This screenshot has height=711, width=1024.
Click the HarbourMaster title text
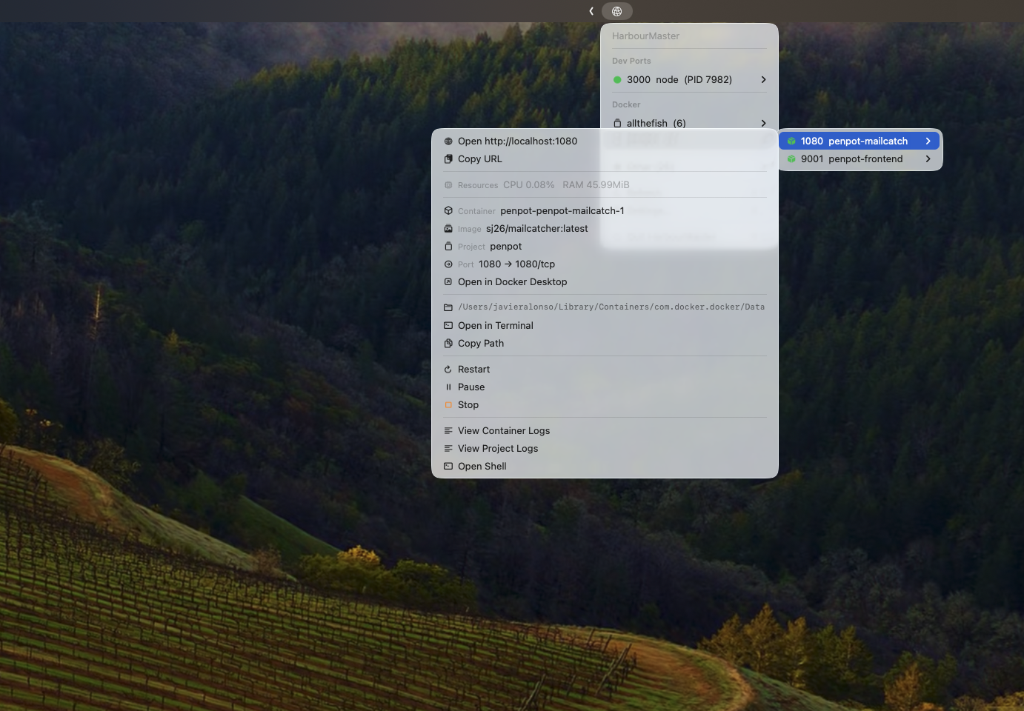pyautogui.click(x=645, y=36)
